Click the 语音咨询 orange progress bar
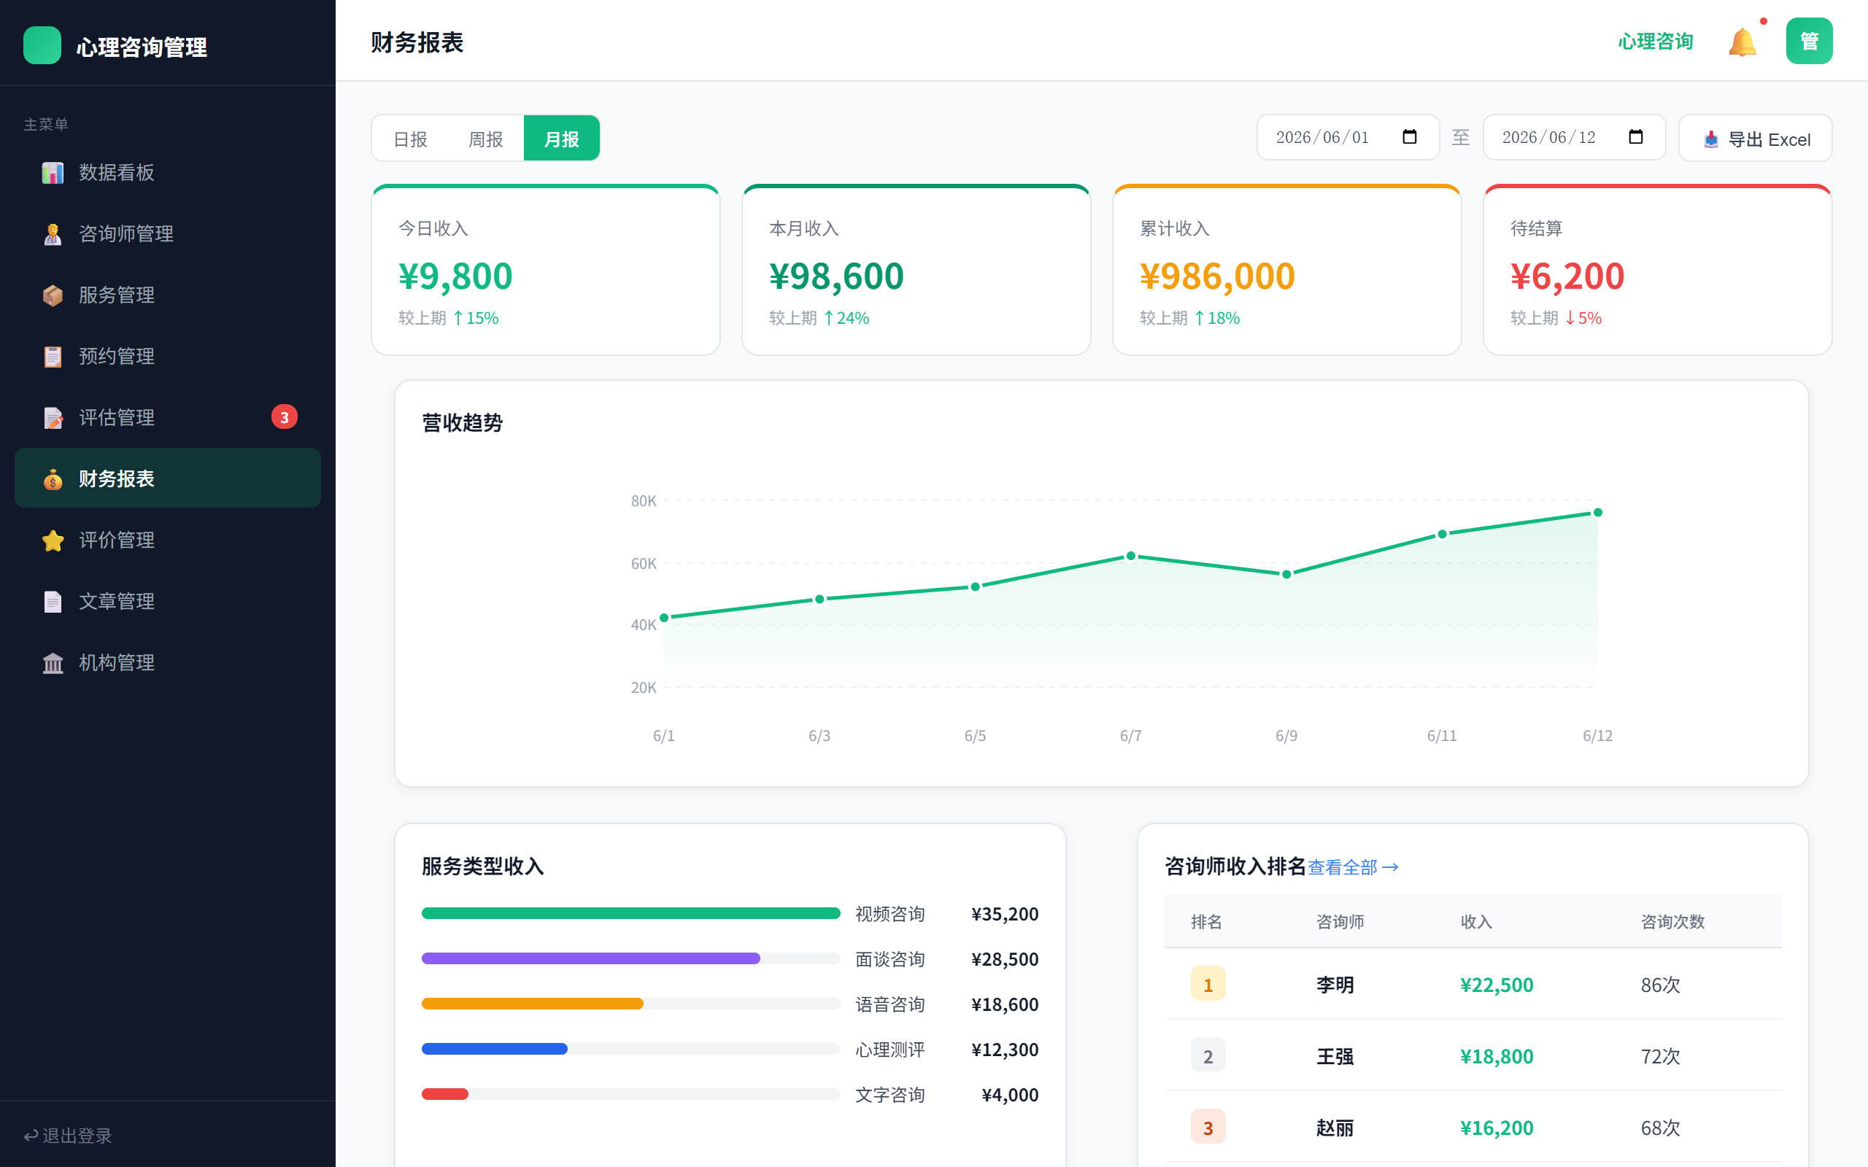The height and width of the screenshot is (1167, 1868). [532, 1004]
